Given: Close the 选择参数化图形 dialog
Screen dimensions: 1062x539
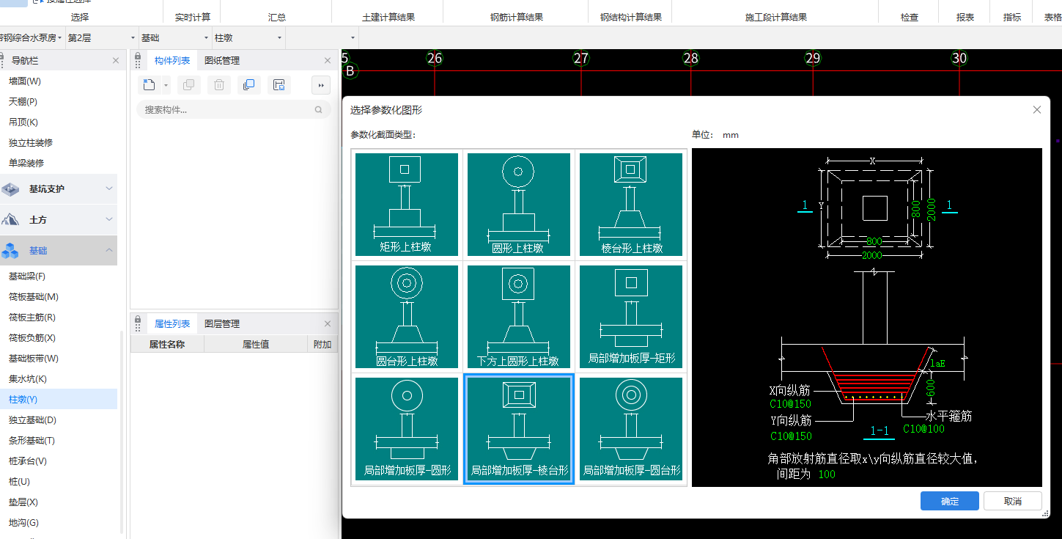Looking at the screenshot, I should click(1036, 110).
